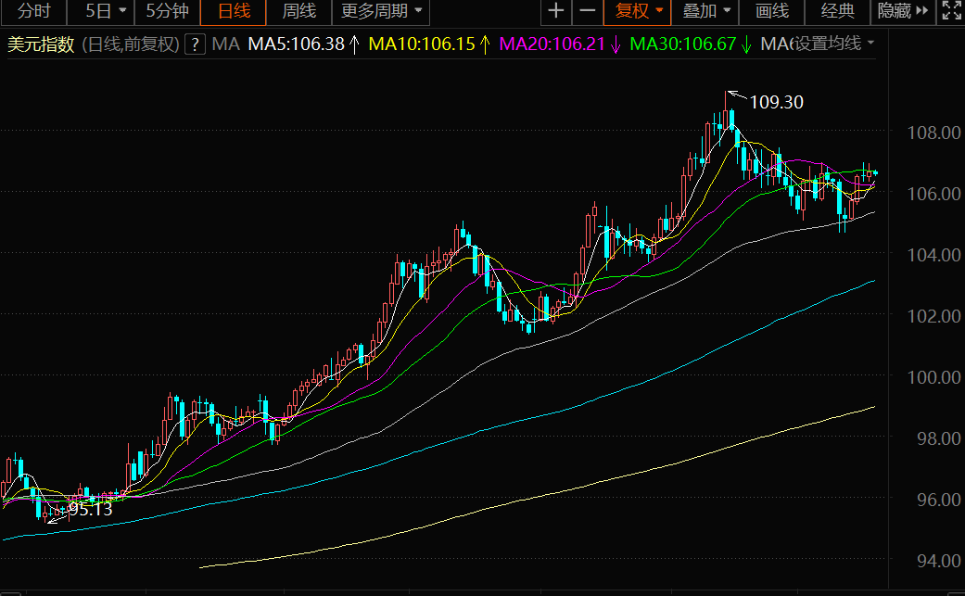Viewport: 965px width, 596px height.
Task: Open the 叠加 overlay dropdown
Action: pyautogui.click(x=705, y=12)
